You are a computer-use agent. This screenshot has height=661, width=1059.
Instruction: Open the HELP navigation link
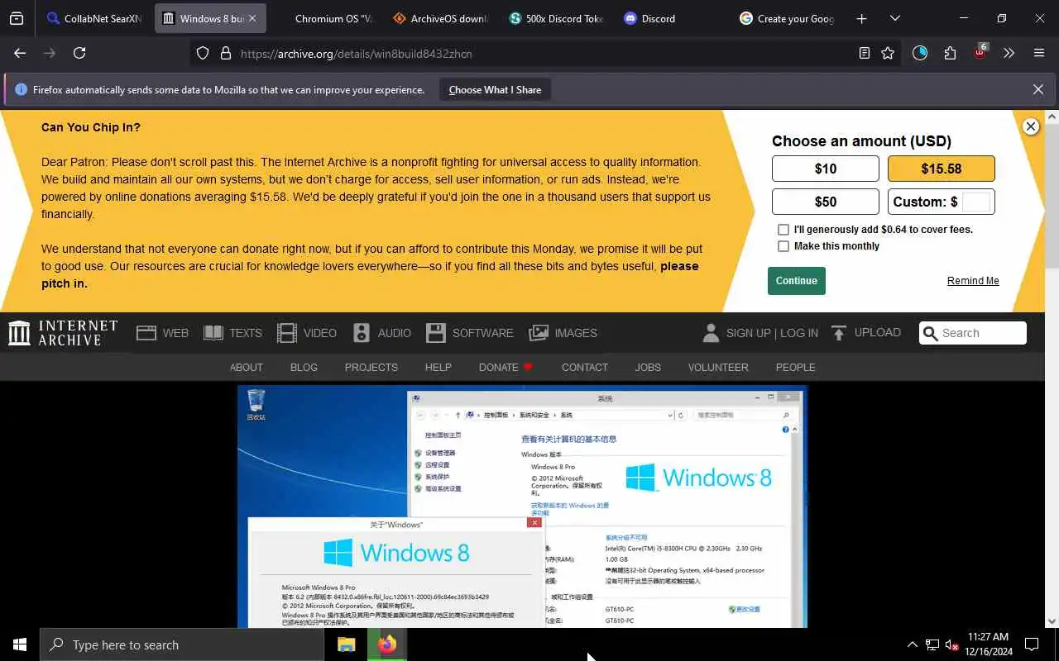pos(438,367)
